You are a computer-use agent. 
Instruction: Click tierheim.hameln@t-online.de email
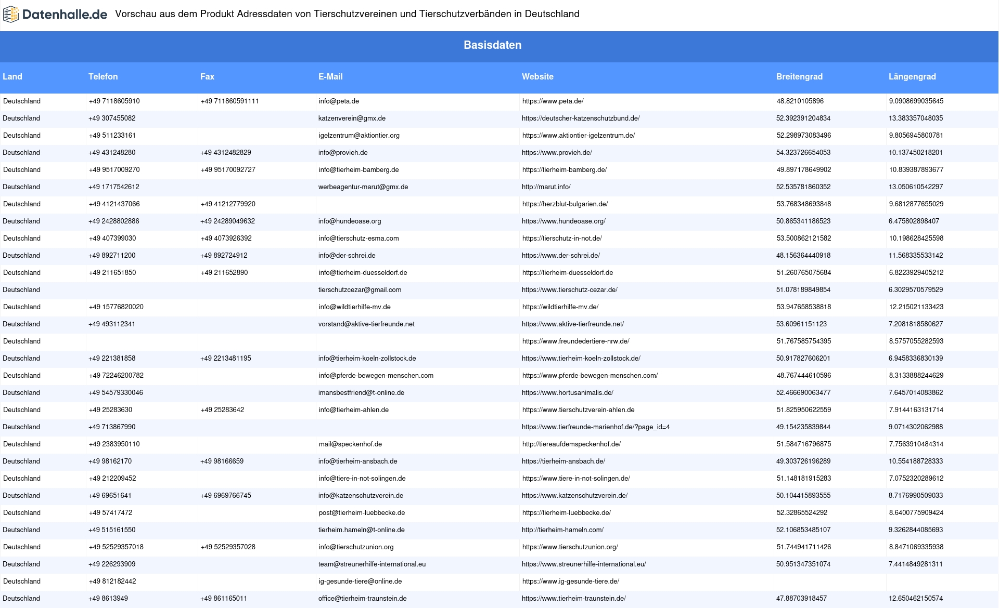[361, 530]
